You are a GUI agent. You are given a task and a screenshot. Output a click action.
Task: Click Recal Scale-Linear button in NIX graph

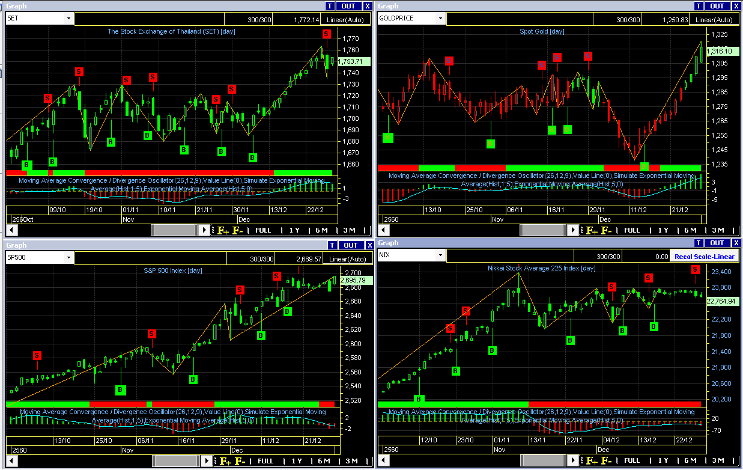click(x=705, y=256)
